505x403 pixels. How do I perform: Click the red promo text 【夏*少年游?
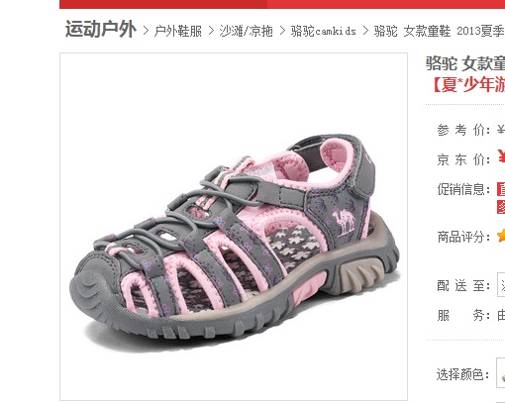[468, 85]
